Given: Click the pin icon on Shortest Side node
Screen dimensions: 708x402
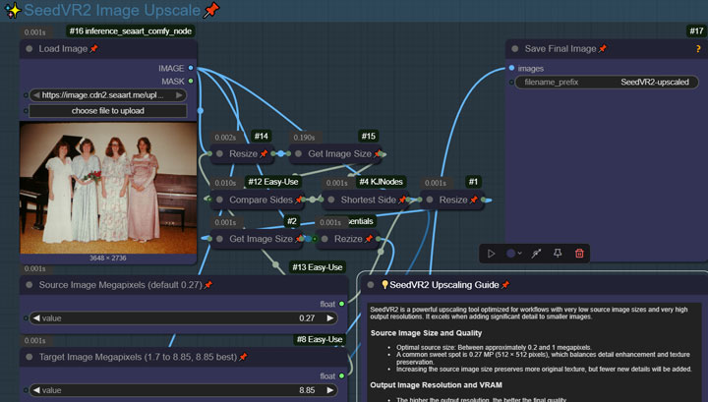Looking at the screenshot, I should 402,200.
